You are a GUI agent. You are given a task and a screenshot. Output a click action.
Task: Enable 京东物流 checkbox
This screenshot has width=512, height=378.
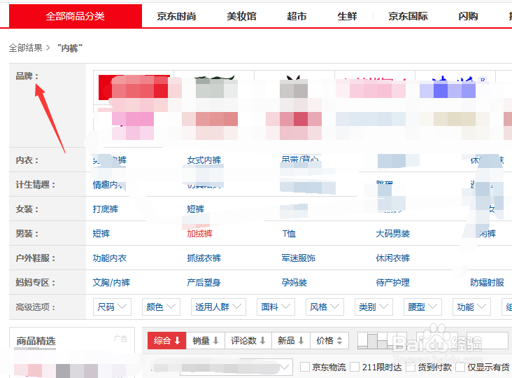pyautogui.click(x=305, y=367)
